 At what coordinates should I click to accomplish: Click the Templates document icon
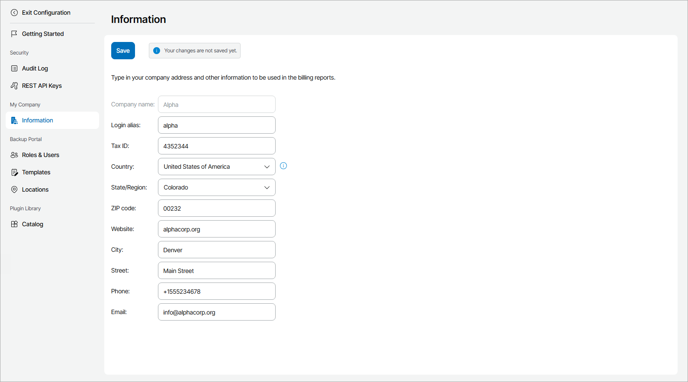coord(14,172)
